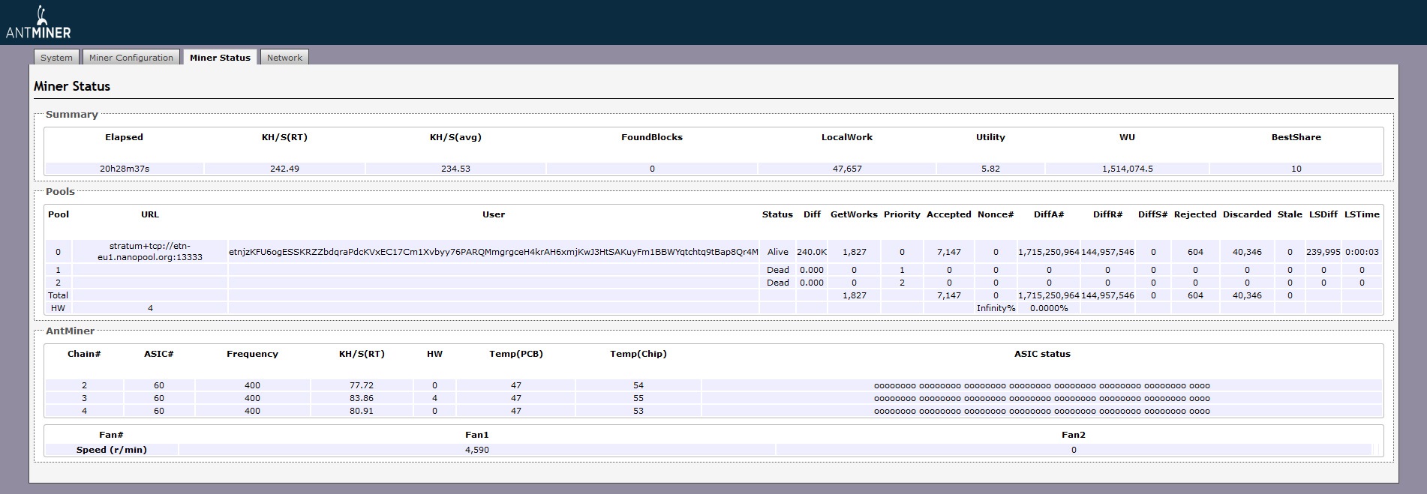
Task: Click the KH/S(avg) value 234.53
Action: (455, 169)
